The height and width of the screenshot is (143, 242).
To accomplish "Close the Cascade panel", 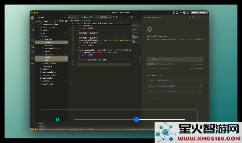I will tap(206, 17).
